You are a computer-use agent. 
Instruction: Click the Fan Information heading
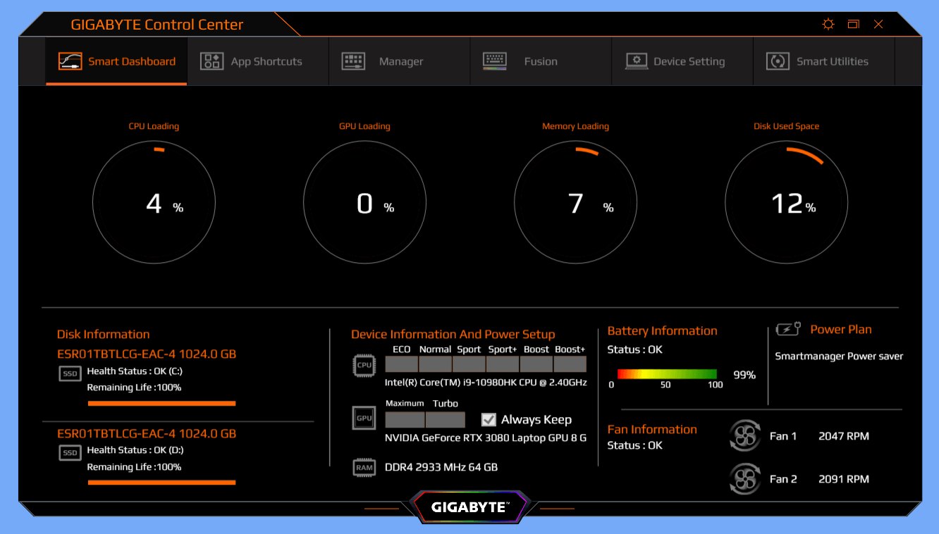click(652, 430)
